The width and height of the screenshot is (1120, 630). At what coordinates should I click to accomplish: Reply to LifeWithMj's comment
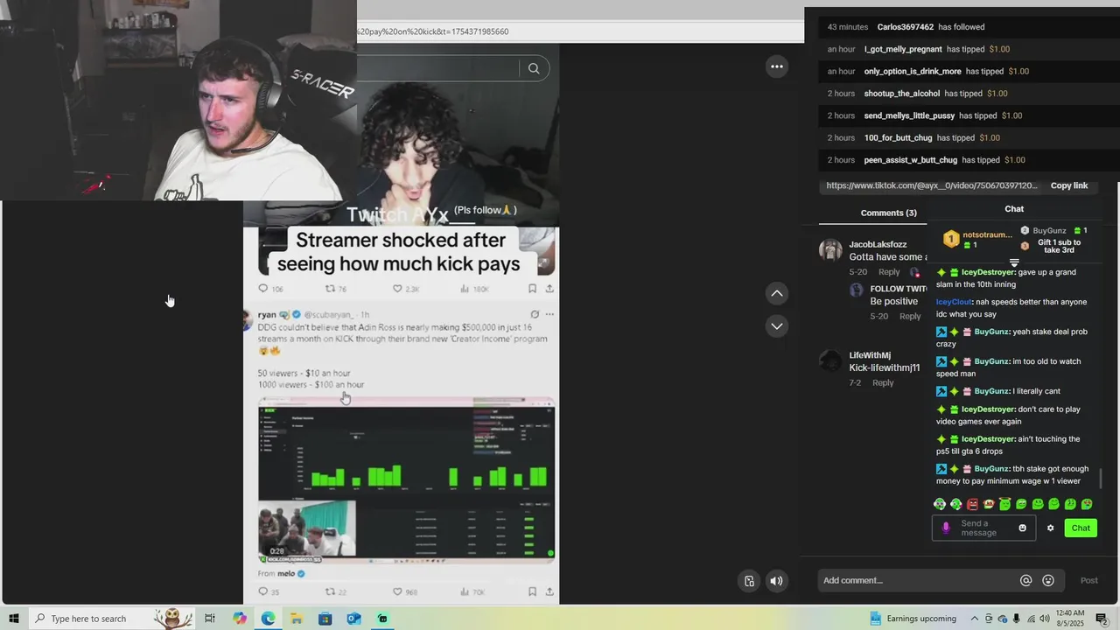pyautogui.click(x=883, y=382)
